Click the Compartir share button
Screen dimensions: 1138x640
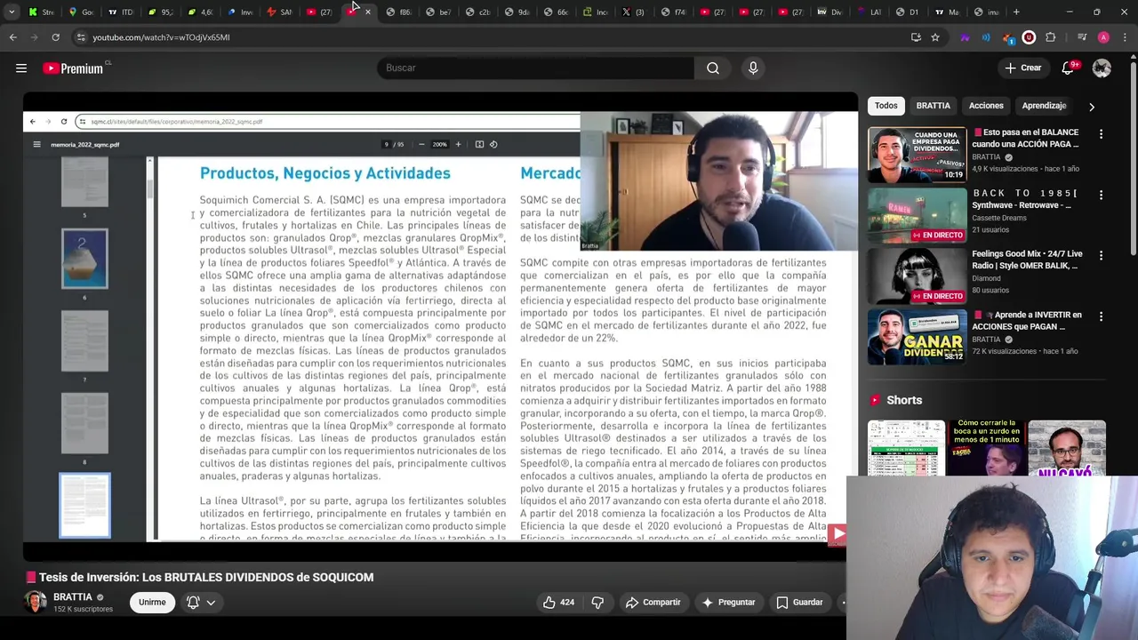(653, 603)
